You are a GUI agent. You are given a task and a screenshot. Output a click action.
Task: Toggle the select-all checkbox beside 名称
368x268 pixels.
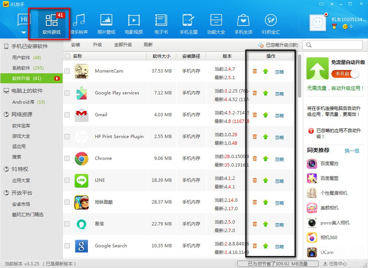click(67, 56)
